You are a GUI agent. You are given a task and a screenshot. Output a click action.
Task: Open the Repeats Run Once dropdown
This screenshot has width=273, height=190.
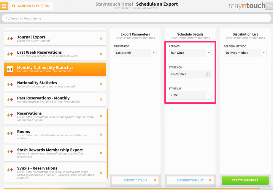(190, 53)
